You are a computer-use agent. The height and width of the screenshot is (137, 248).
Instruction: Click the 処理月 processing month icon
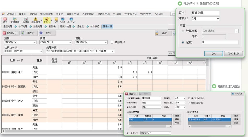[x=26, y=20]
